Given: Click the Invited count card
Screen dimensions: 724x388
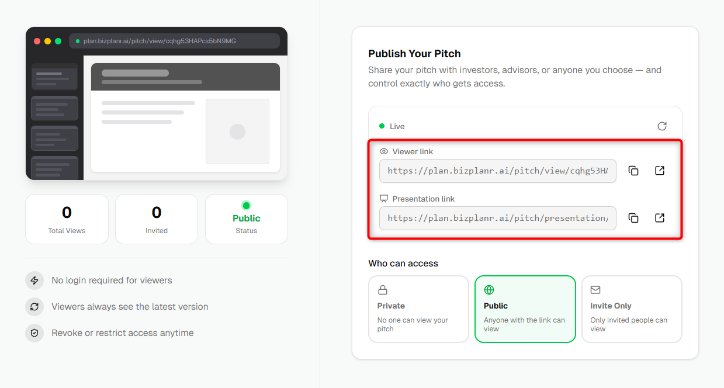Looking at the screenshot, I should 157,219.
